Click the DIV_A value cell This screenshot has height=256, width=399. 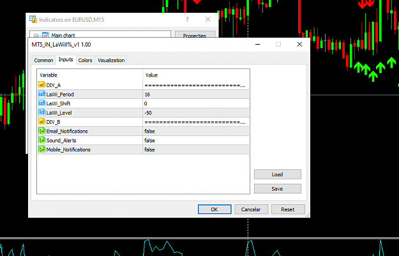(x=196, y=85)
